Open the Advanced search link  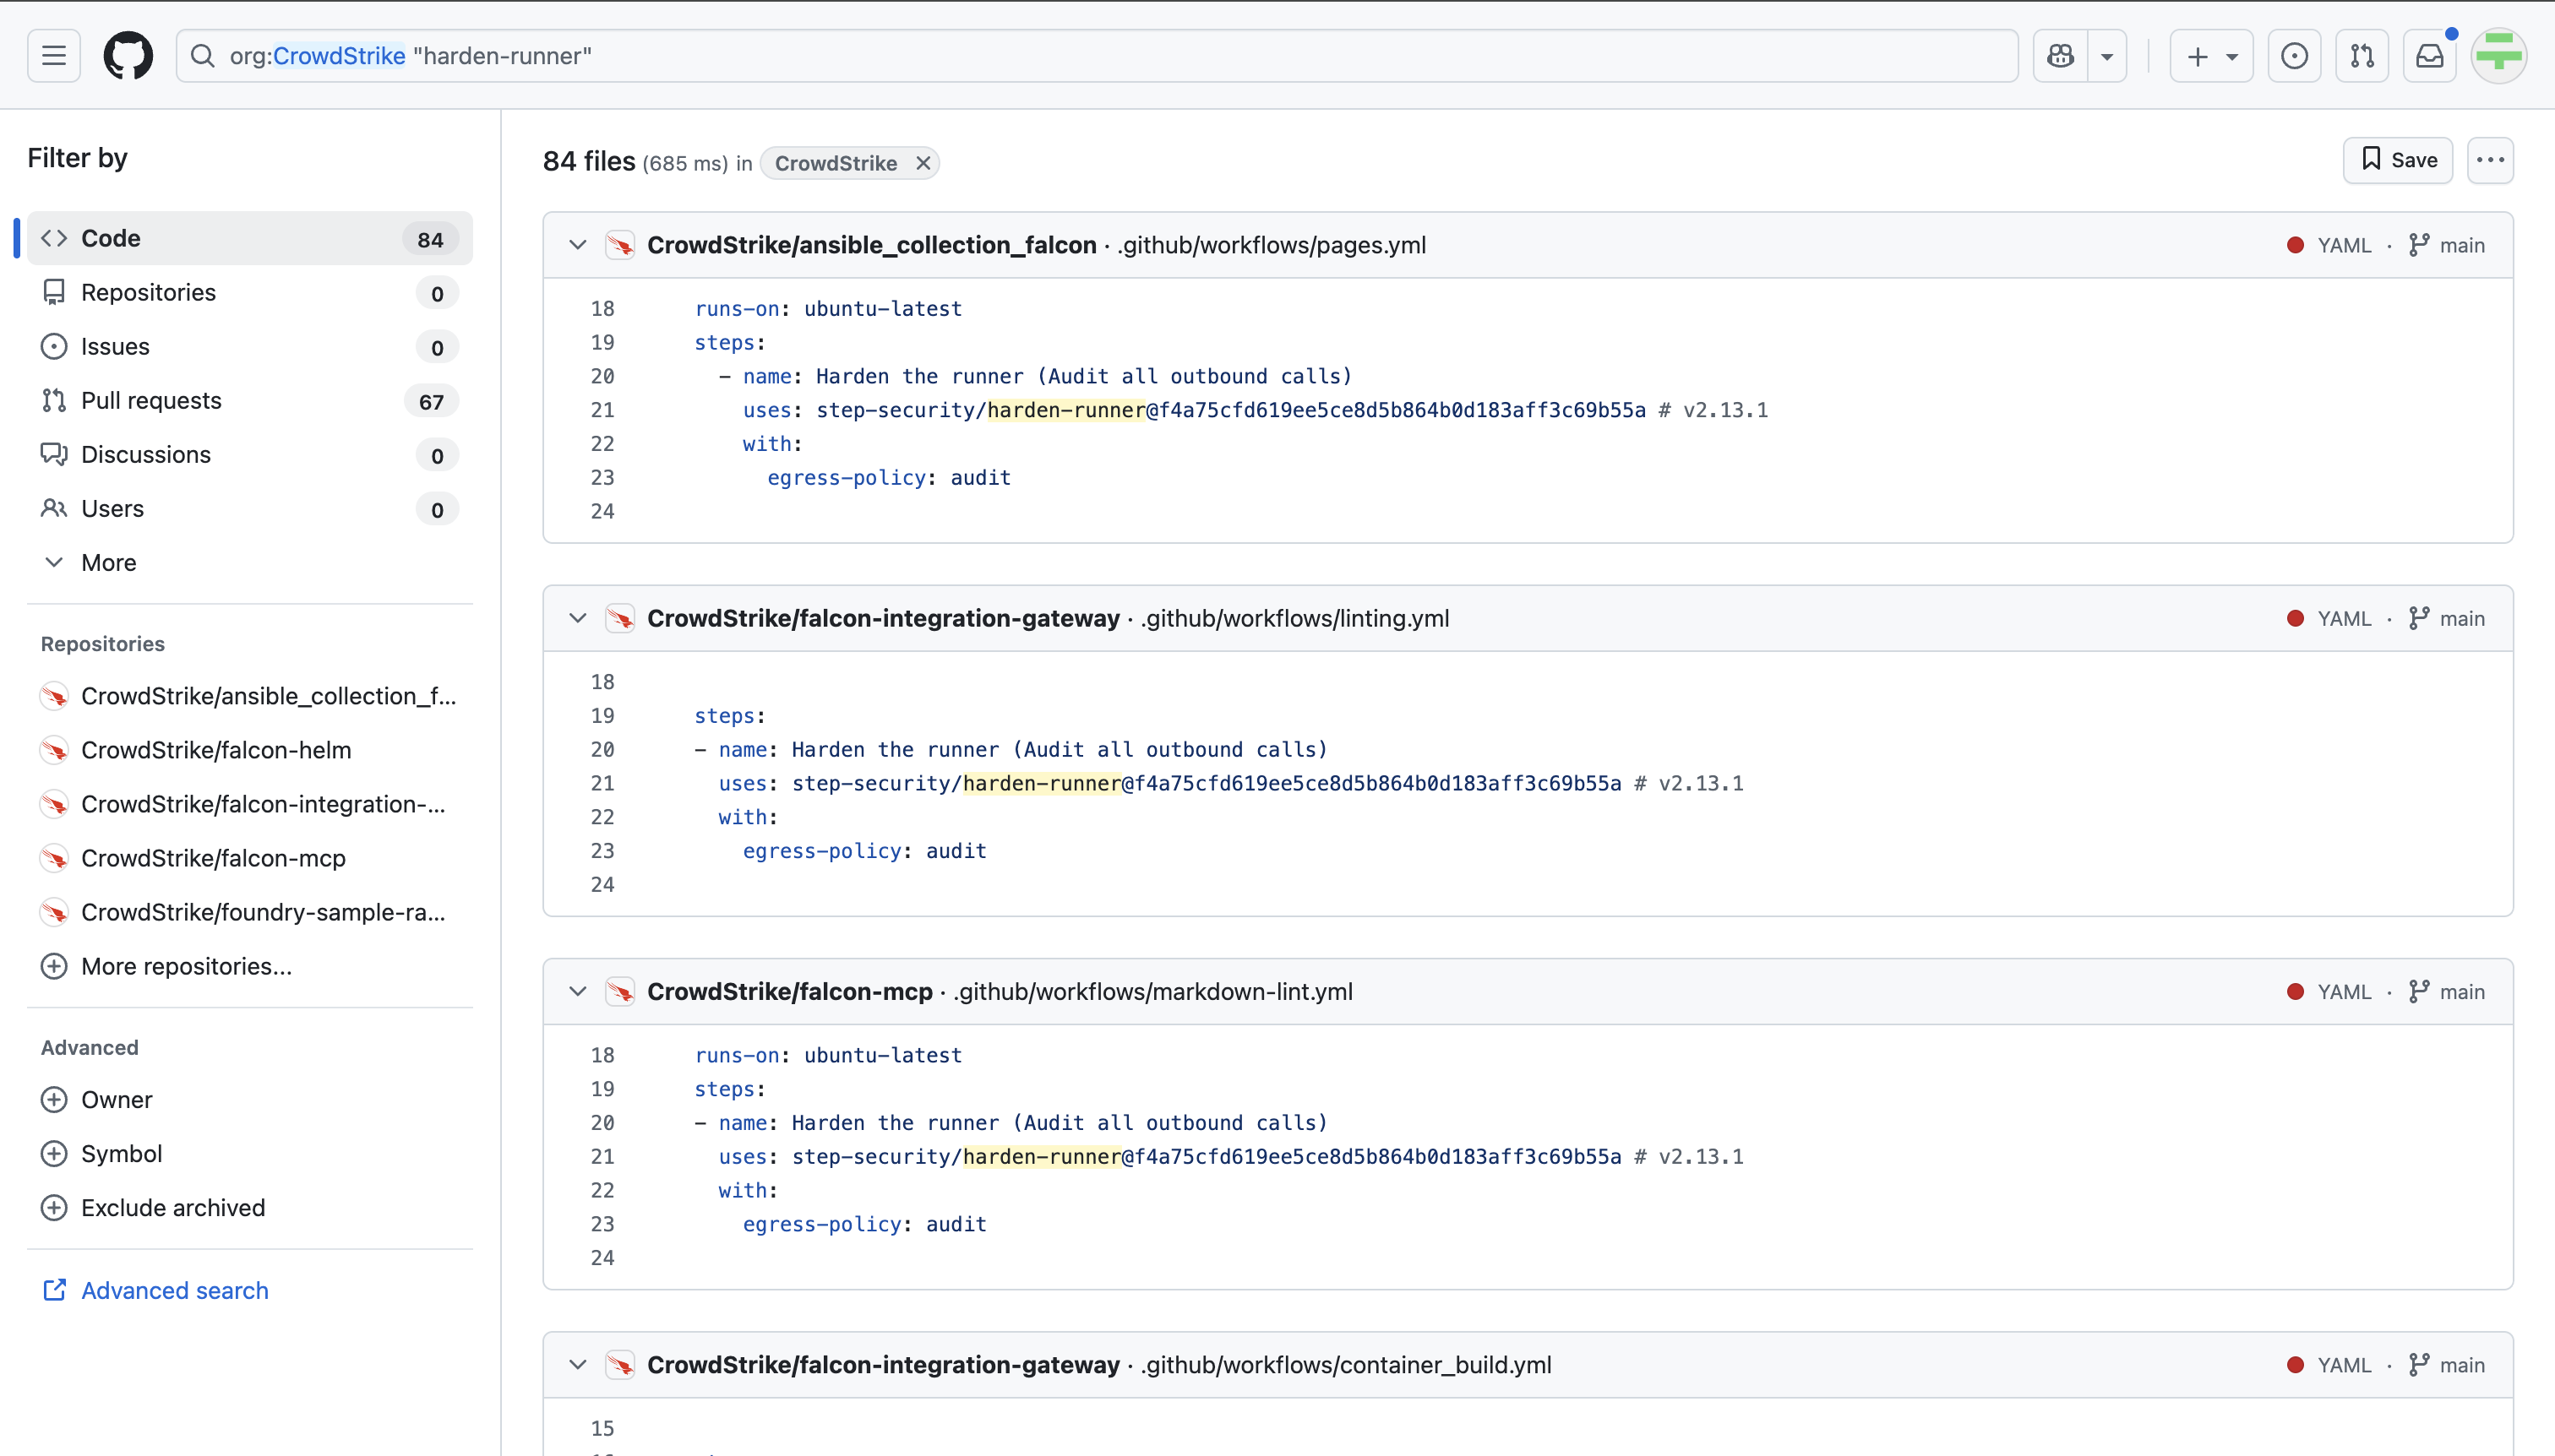tap(174, 1290)
